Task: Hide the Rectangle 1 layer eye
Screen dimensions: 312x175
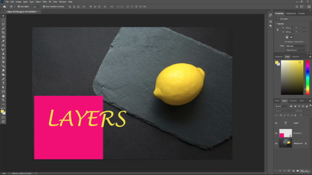Action: [x=276, y=133]
